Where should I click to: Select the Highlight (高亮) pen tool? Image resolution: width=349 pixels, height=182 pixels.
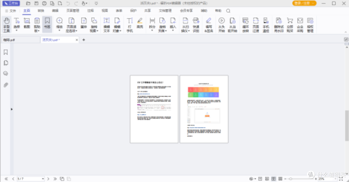(x=140, y=23)
